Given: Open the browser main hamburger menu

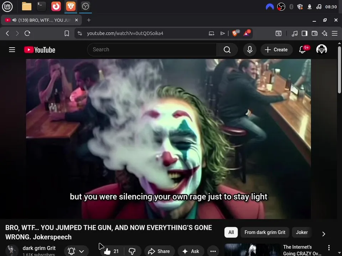Looking at the screenshot, I should [x=335, y=33].
